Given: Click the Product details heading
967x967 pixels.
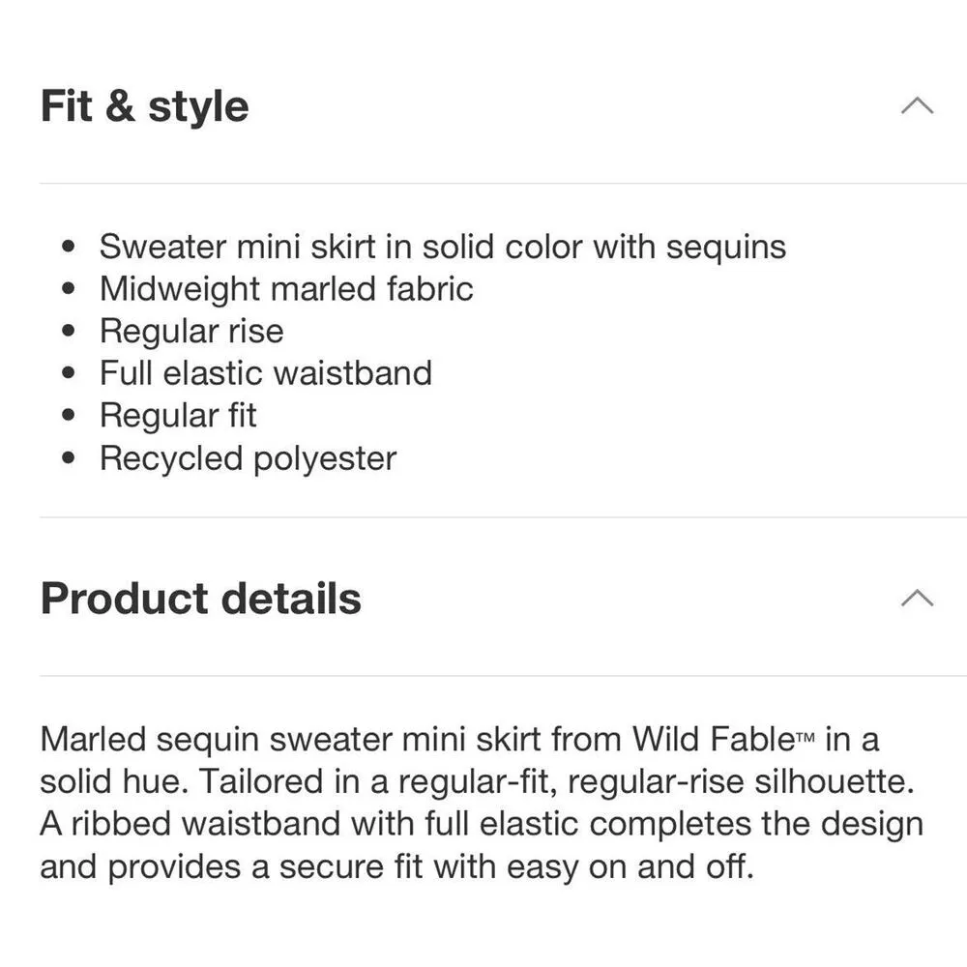Looking at the screenshot, I should (x=201, y=599).
